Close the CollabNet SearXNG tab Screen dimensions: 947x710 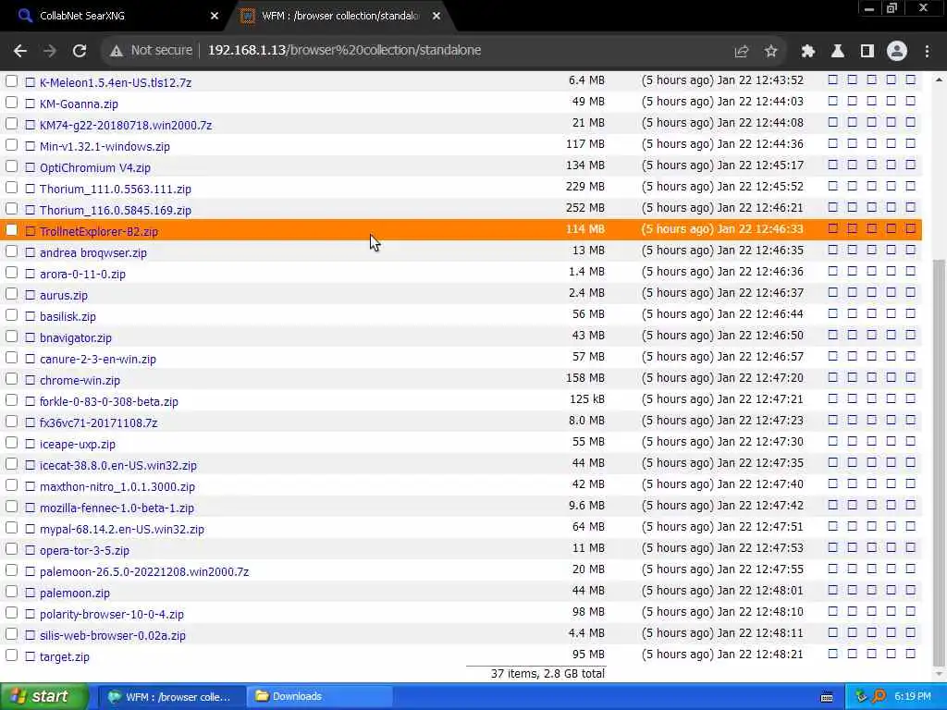[215, 16]
